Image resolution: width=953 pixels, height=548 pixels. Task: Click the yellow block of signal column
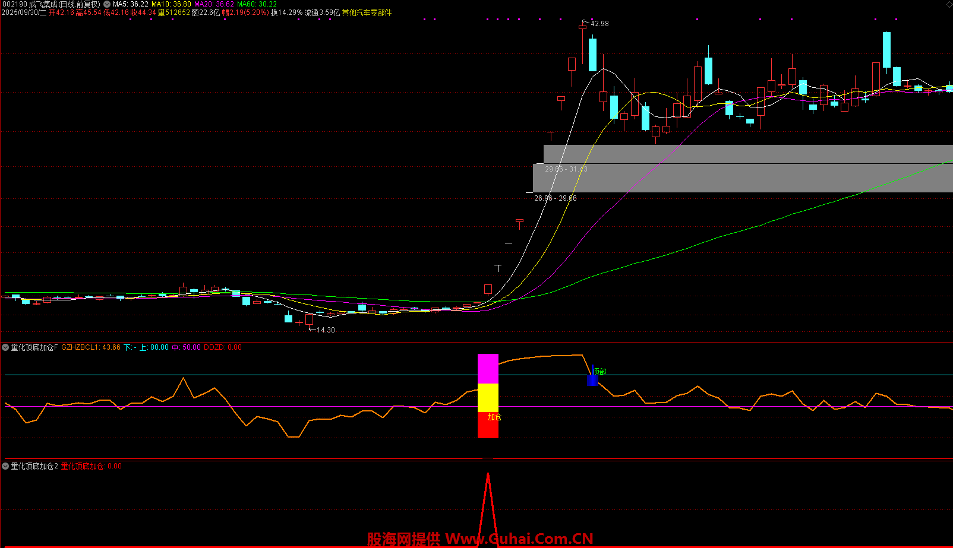(488, 398)
